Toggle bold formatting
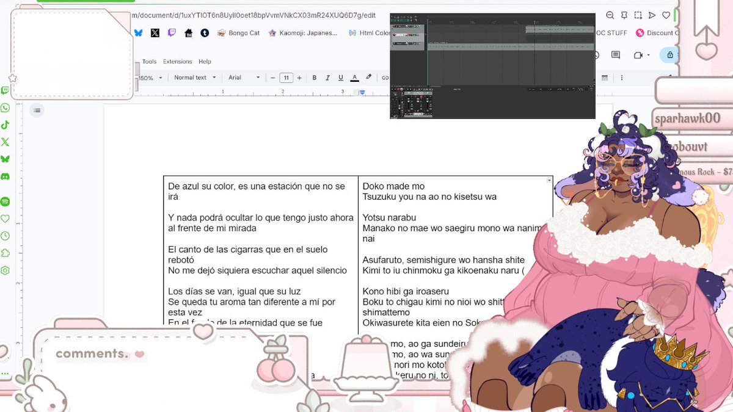 314,78
